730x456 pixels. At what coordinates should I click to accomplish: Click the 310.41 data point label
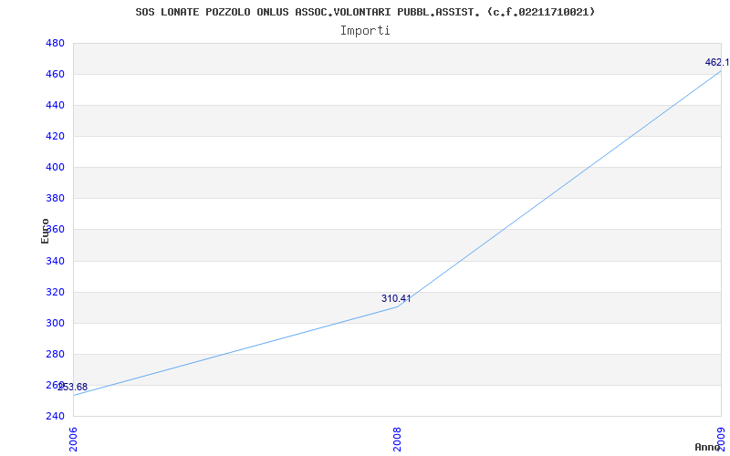click(x=396, y=299)
